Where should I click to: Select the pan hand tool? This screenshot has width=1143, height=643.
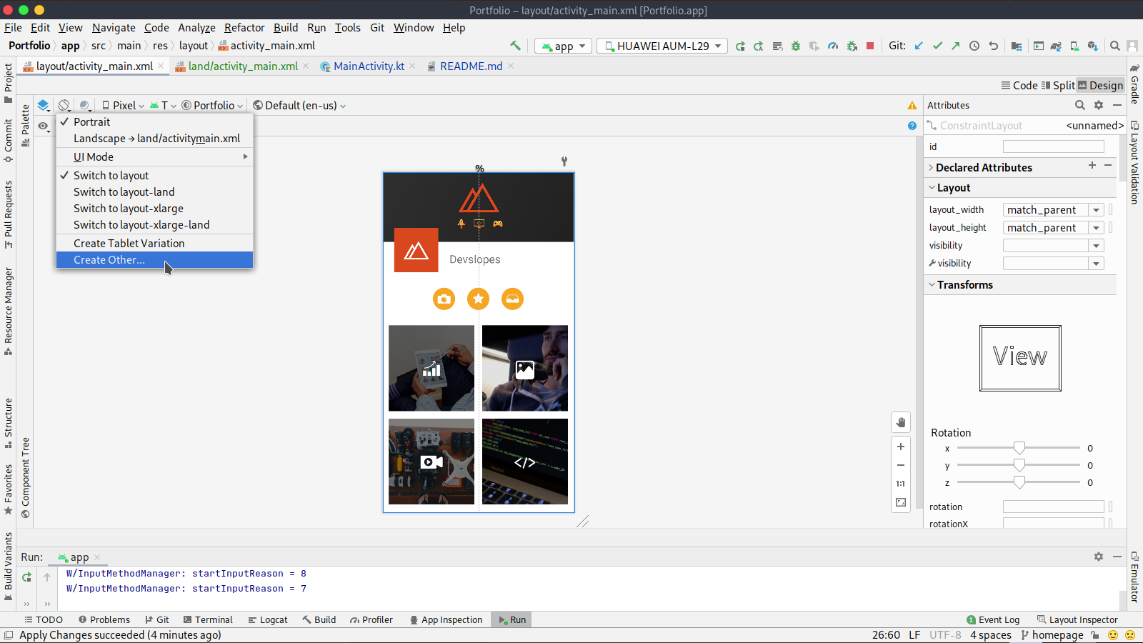coord(901,422)
